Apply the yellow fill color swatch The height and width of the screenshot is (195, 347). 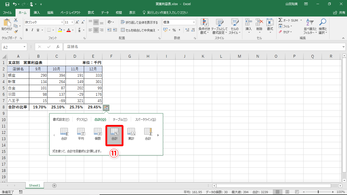point(60,30)
